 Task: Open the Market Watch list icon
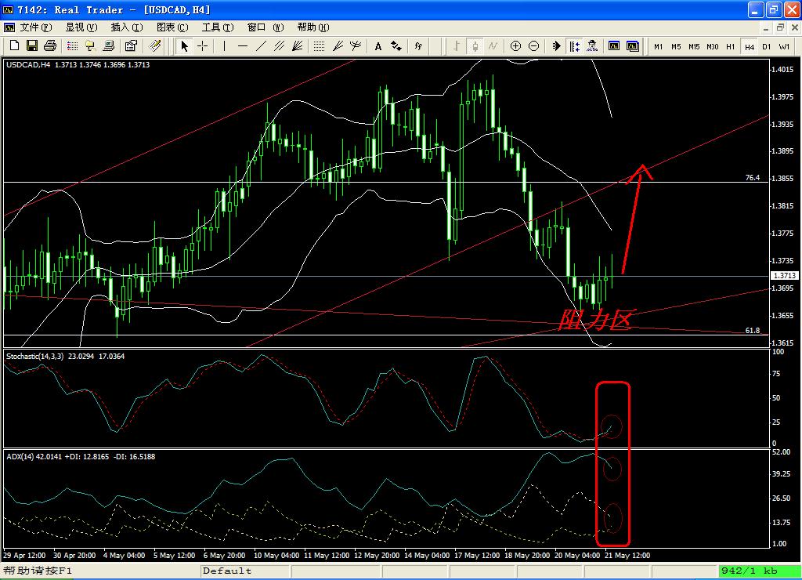pyautogui.click(x=73, y=46)
